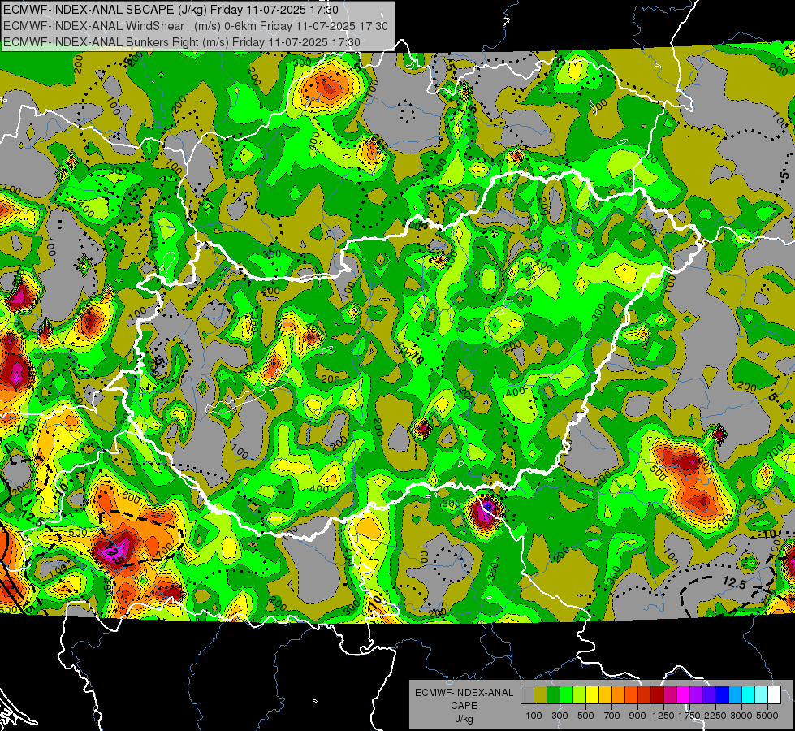
Task: Click the 5000 tick label in legend
Action: 767,716
